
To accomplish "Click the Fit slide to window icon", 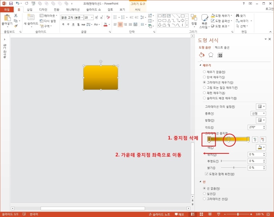I will [269, 214].
